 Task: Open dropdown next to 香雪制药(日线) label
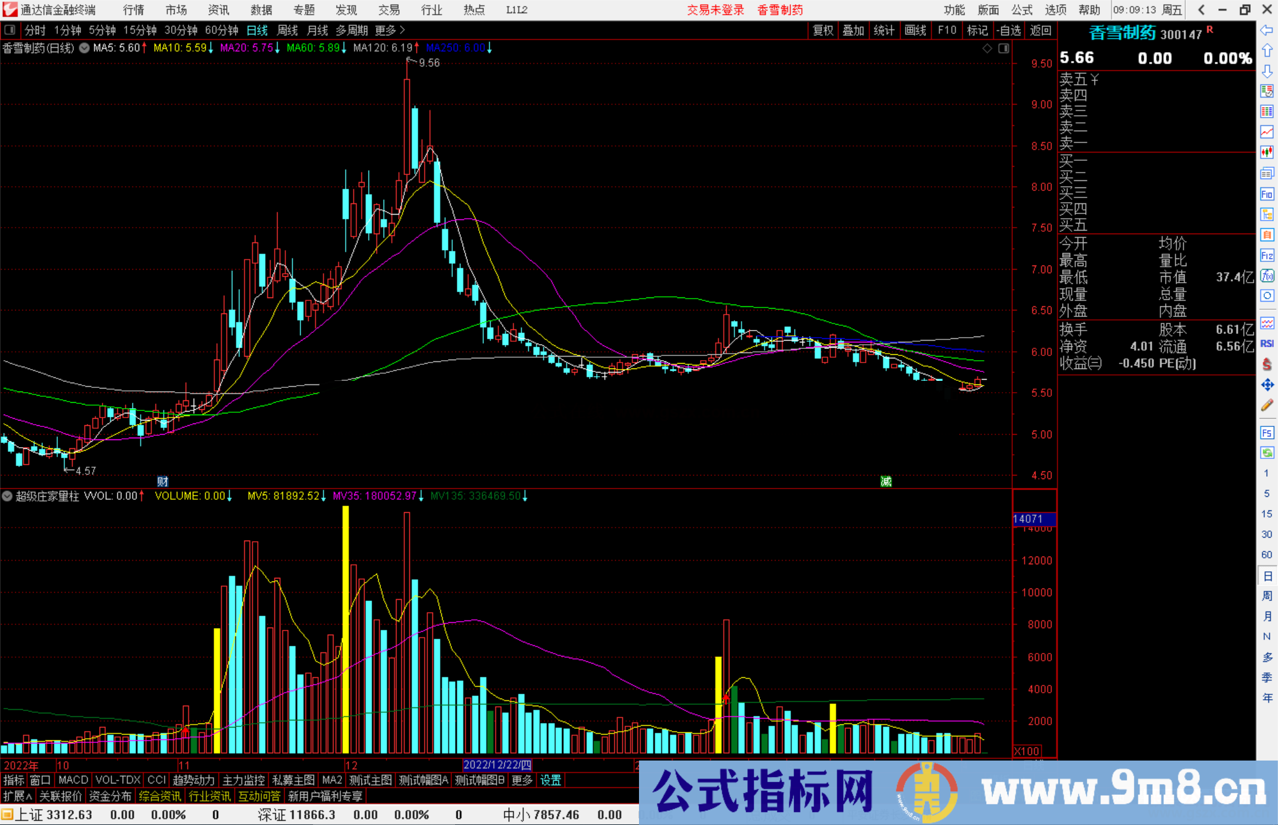click(x=85, y=48)
